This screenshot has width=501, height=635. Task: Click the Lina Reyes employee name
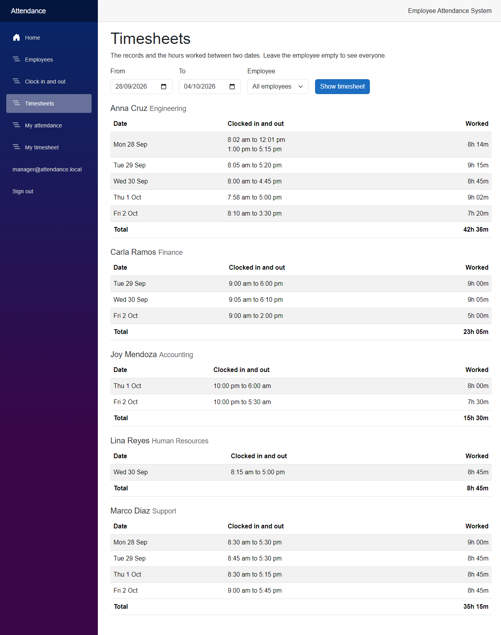coord(130,441)
